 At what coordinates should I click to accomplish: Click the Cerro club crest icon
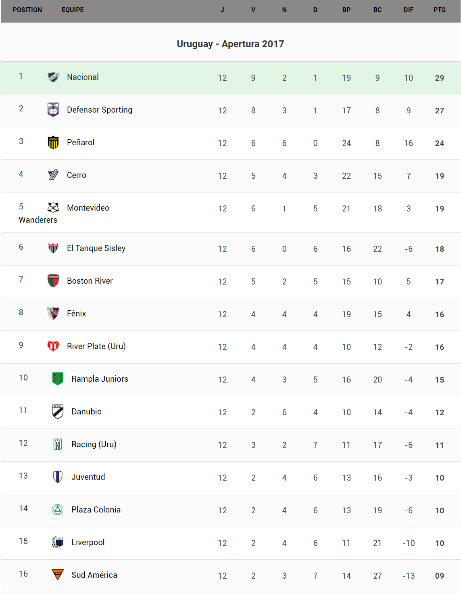[53, 175]
